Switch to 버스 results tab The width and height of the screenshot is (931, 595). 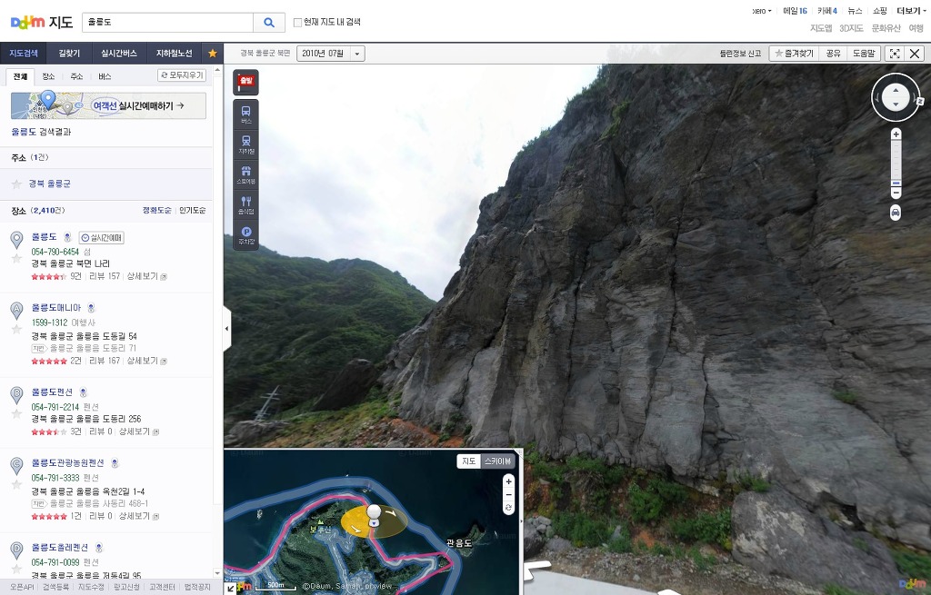[105, 76]
